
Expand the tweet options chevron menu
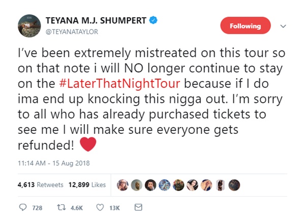coord(283,26)
